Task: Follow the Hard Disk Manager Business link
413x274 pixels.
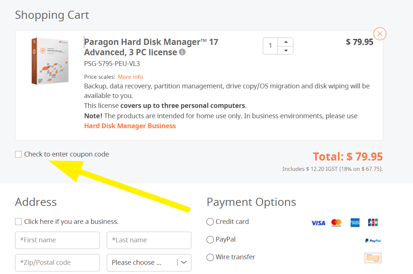Action: pos(130,126)
